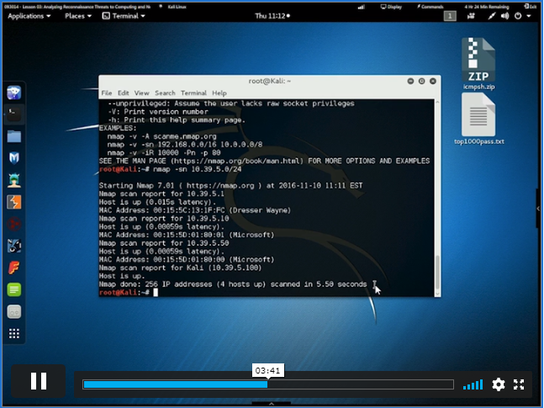
Task: Launch Burp Suite from the dock
Action: click(x=14, y=202)
